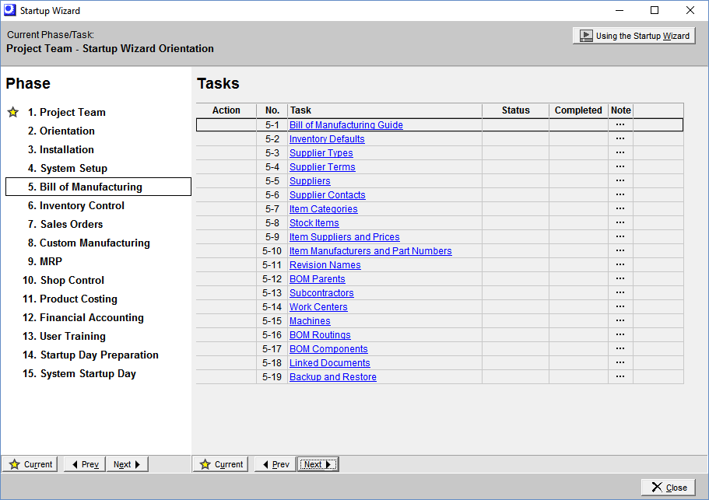Click the Startup Wizard icon in the title bar
Viewport: 709px width, 500px height.
(x=9, y=10)
